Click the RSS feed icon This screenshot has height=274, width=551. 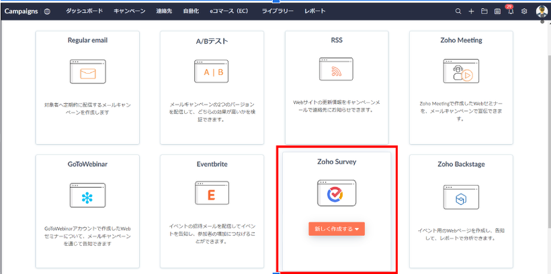point(336,70)
